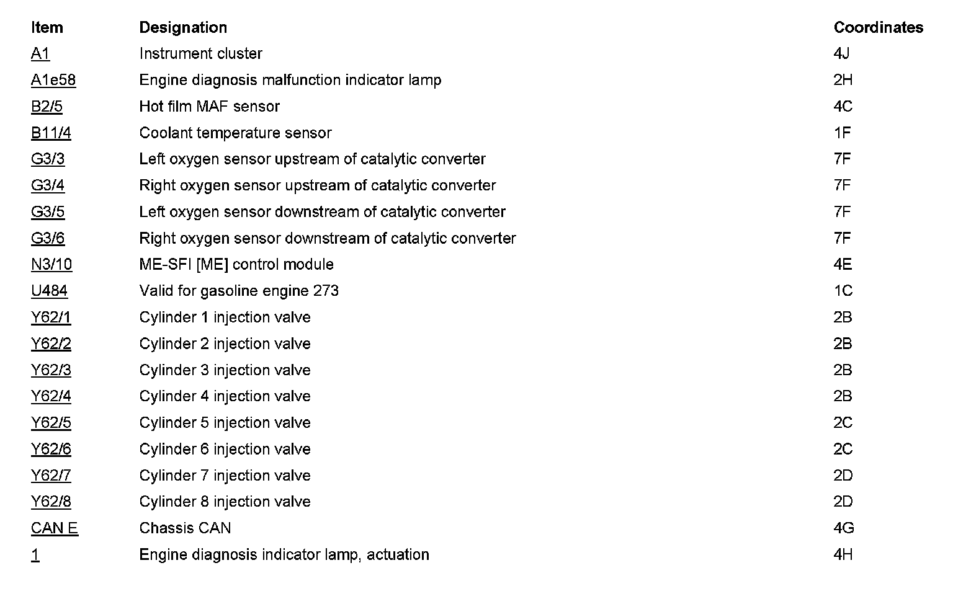The image size is (953, 599).
Task: Click the Y62/8 item link
Action: pos(51,502)
